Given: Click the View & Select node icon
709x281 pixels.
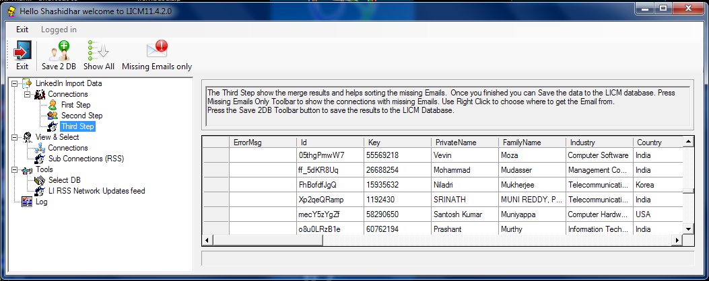Looking at the screenshot, I should 28,137.
